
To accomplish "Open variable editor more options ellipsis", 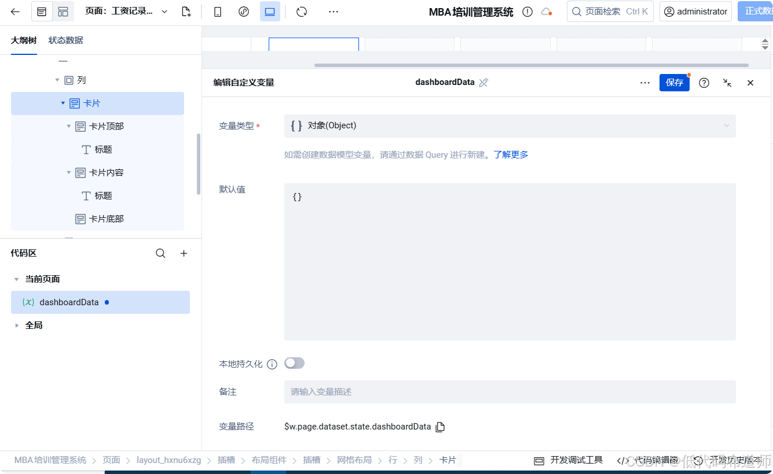I will 645,83.
